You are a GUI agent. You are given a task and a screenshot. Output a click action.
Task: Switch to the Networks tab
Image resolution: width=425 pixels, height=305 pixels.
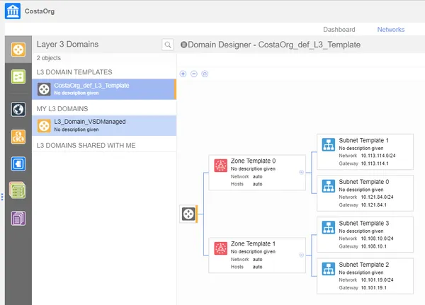pos(391,30)
